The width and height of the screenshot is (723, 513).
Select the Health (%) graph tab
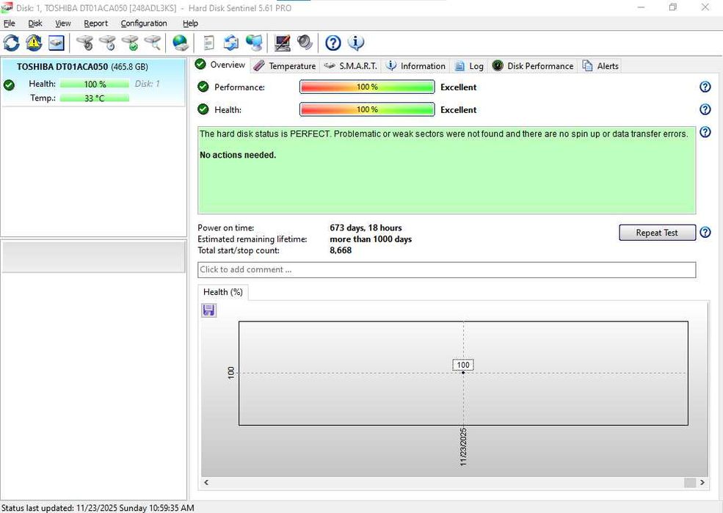(x=223, y=292)
